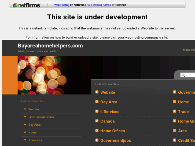The width and height of the screenshot is (195, 146).
Task: Click the small arrow beside sidebar Home
Action: (x=25, y=132)
